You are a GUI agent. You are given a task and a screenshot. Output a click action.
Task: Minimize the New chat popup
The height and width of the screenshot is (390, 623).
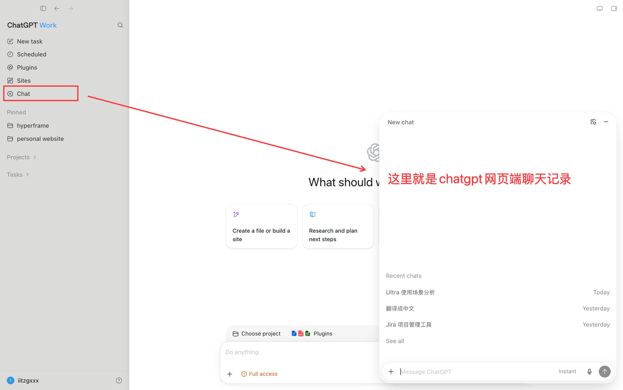coord(606,122)
